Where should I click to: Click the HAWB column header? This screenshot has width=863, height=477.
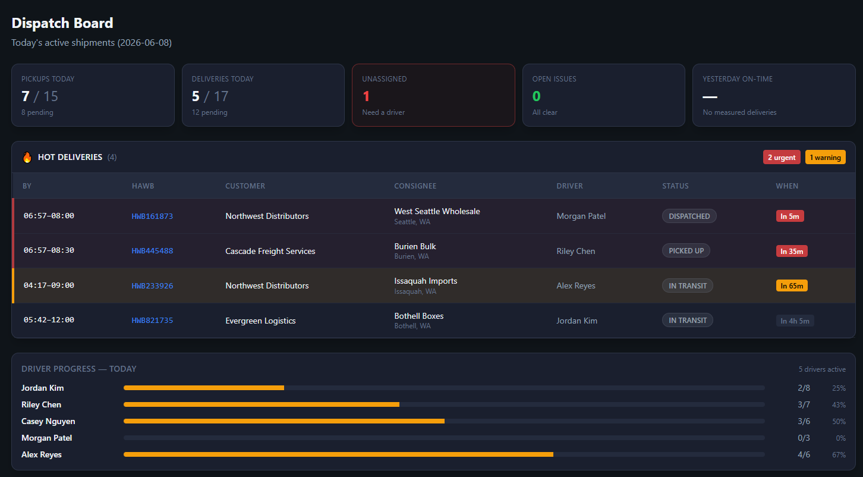[143, 186]
